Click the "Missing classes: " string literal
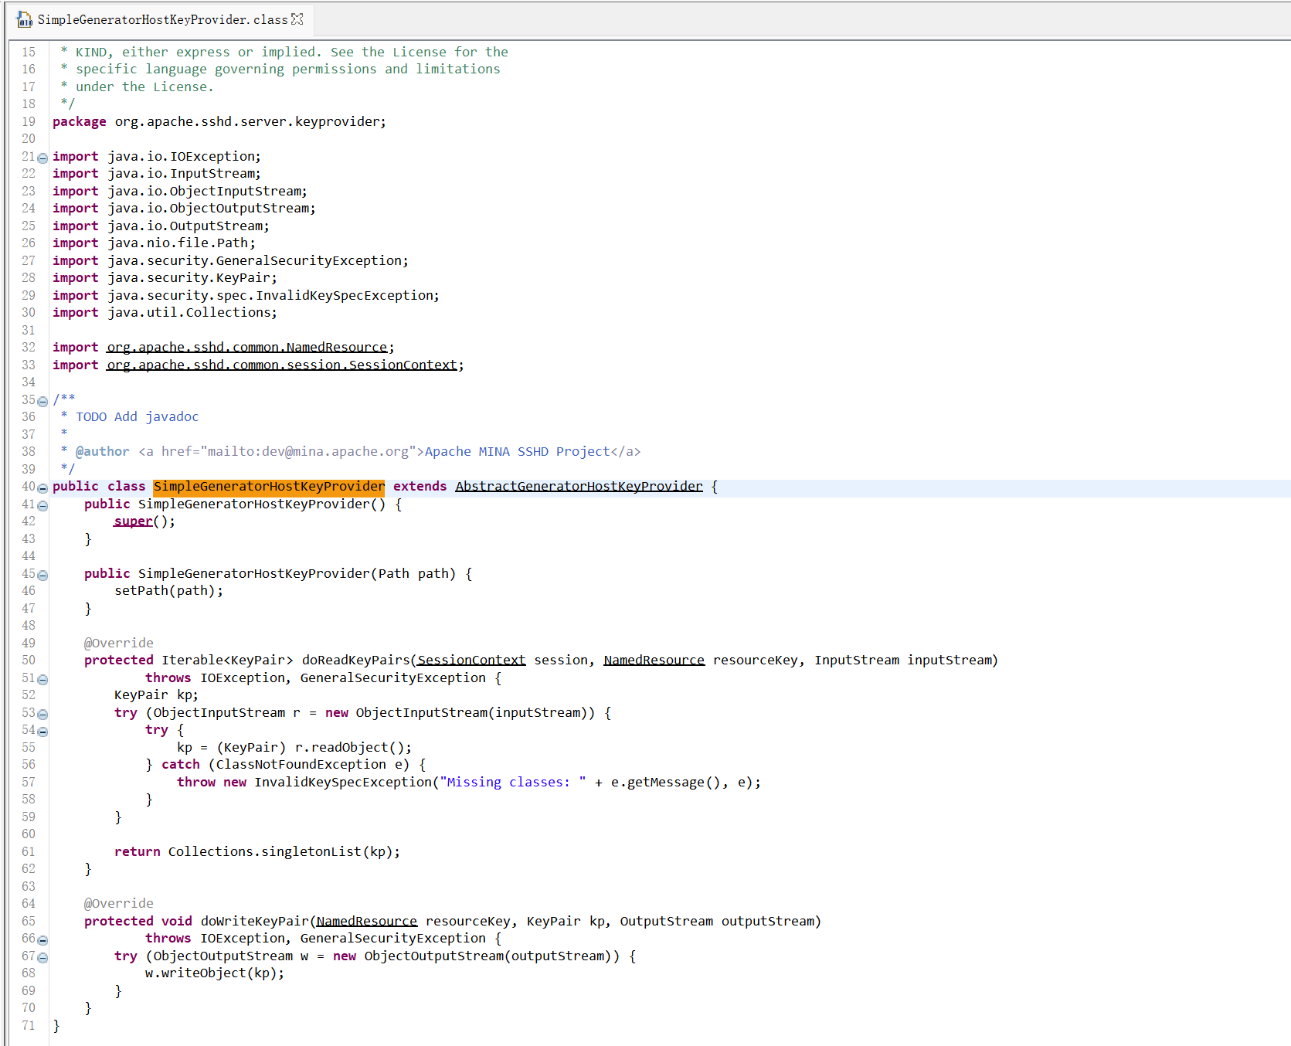This screenshot has width=1291, height=1046. [513, 782]
